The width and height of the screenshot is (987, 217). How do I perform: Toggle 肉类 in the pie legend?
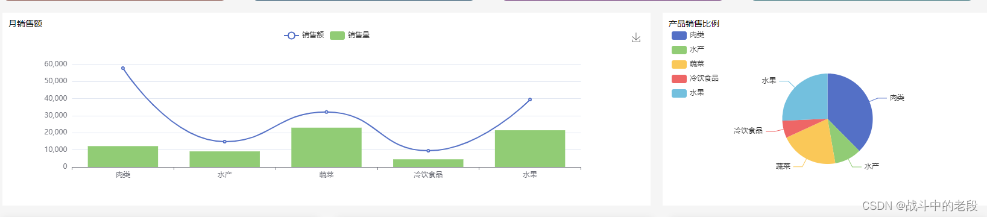pos(688,35)
